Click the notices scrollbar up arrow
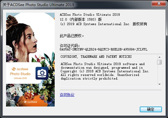Image resolution: width=168 pixels, height=118 pixels. tap(159, 57)
